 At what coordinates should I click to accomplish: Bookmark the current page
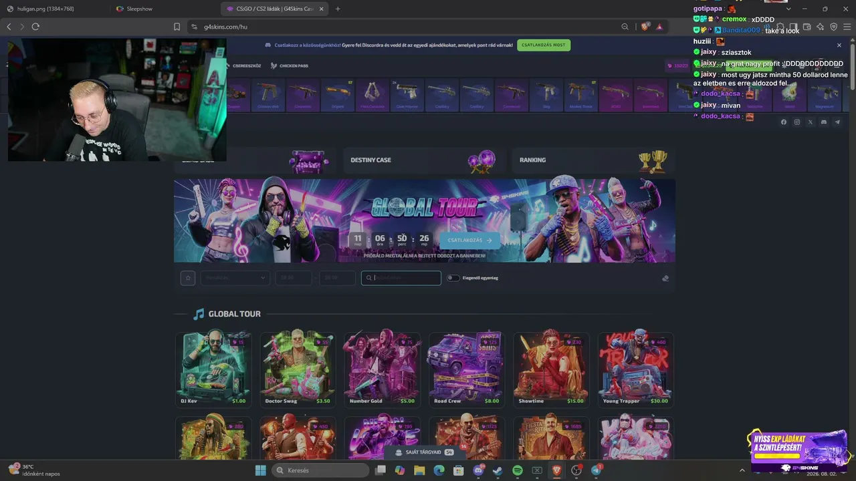[177, 27]
